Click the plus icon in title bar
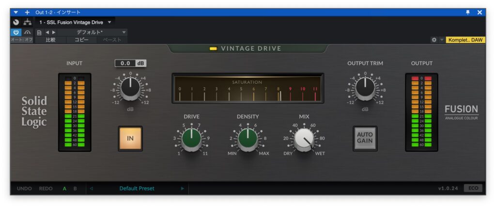Viewport: 496px width, 207px height. [27, 12]
